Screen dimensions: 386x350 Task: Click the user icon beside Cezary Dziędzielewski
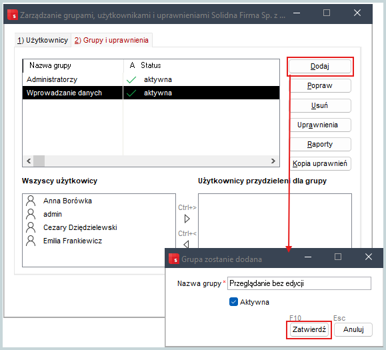pyautogui.click(x=31, y=227)
